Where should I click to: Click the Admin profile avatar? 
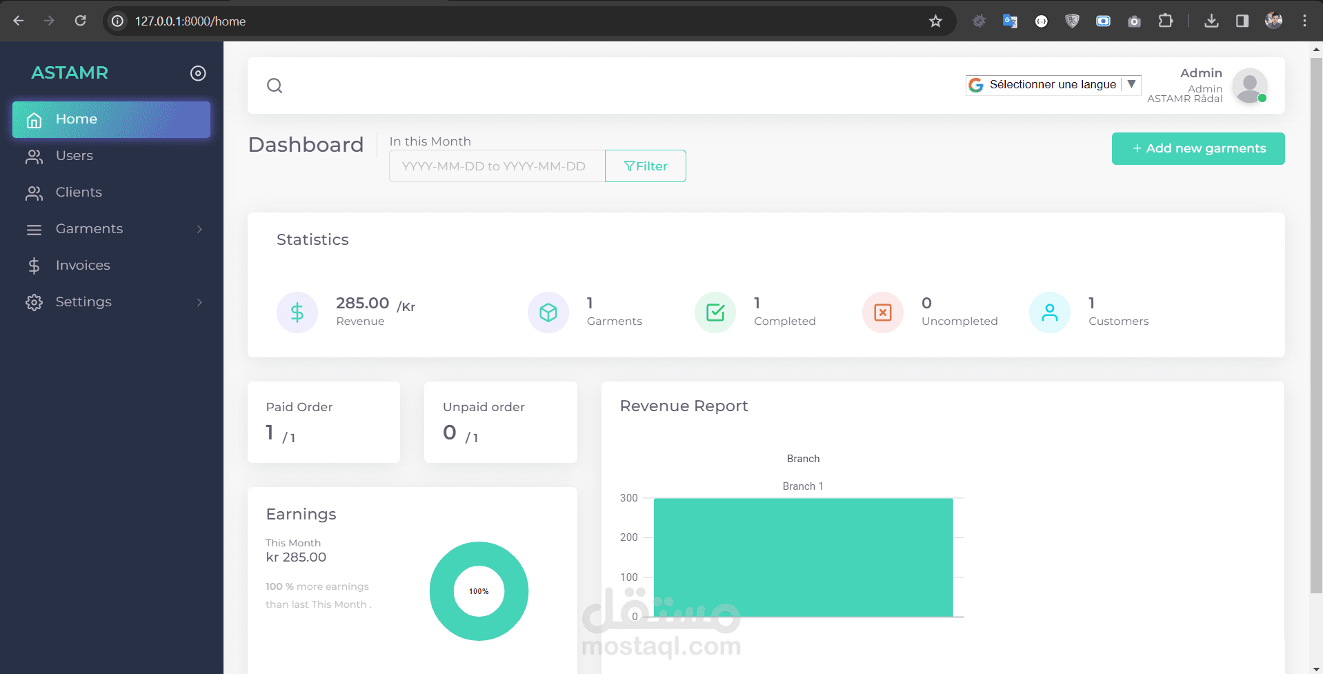pyautogui.click(x=1249, y=86)
